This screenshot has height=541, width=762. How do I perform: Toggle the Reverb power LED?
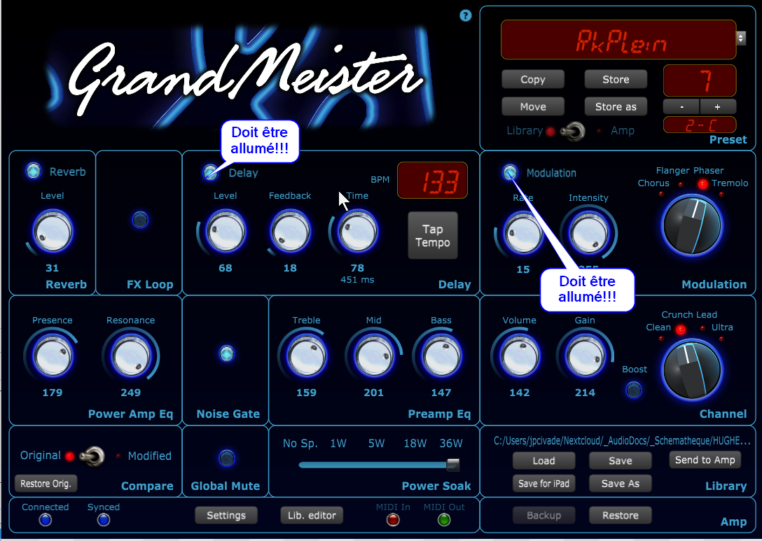pos(33,171)
